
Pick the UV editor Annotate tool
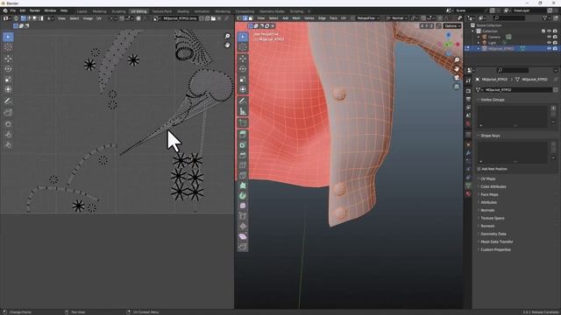pyautogui.click(x=8, y=101)
